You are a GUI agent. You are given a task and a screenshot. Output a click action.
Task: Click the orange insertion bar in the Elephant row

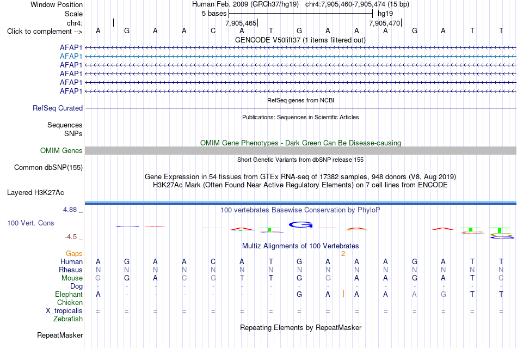[343, 294]
